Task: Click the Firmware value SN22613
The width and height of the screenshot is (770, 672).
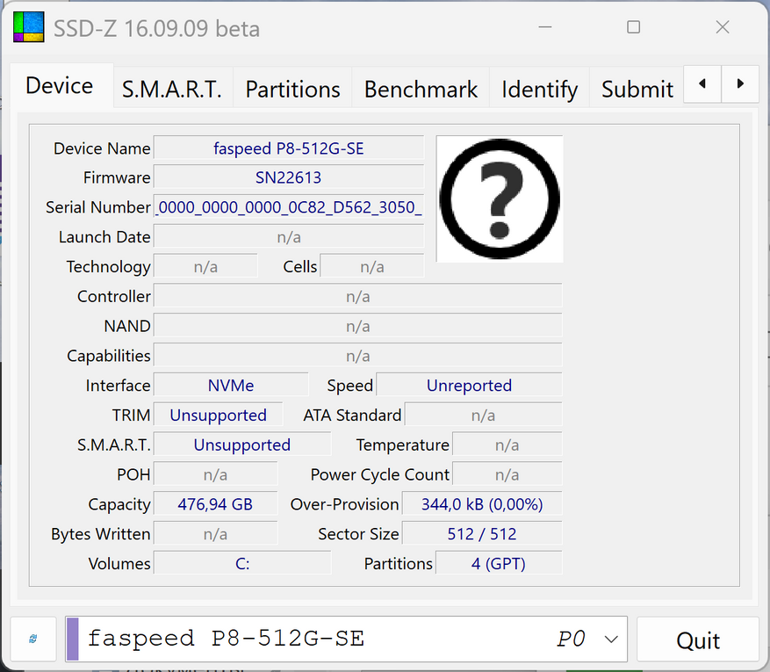Action: [x=289, y=177]
